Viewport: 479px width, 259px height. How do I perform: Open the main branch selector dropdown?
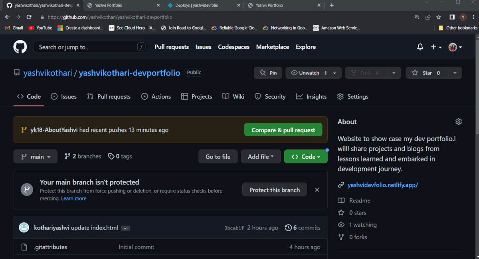click(x=36, y=157)
